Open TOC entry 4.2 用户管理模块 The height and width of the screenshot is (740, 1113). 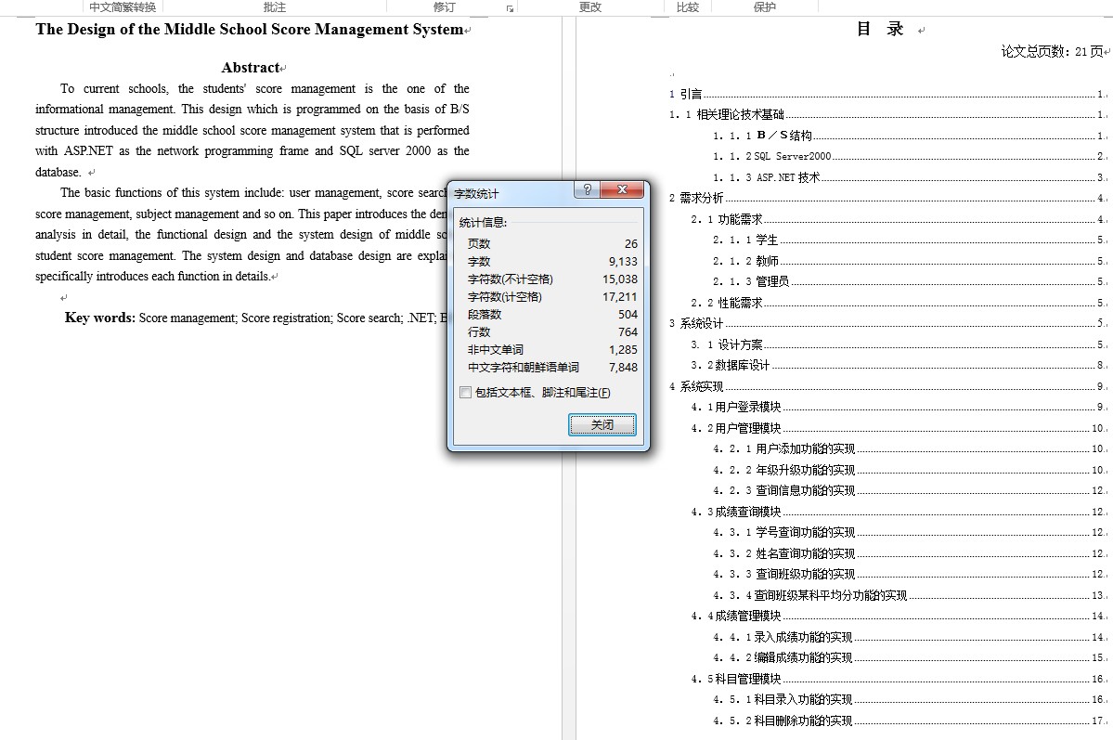coord(898,429)
